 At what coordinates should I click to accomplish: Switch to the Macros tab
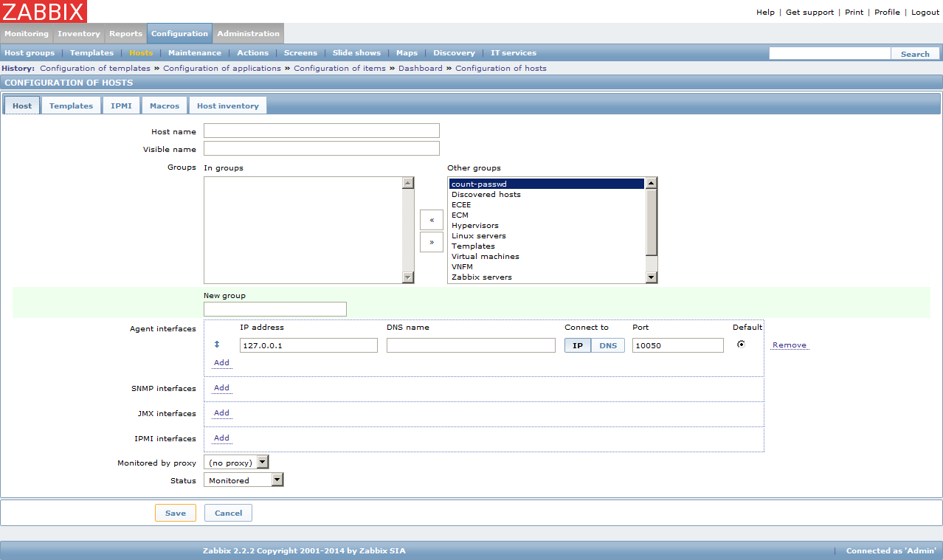[x=165, y=106]
